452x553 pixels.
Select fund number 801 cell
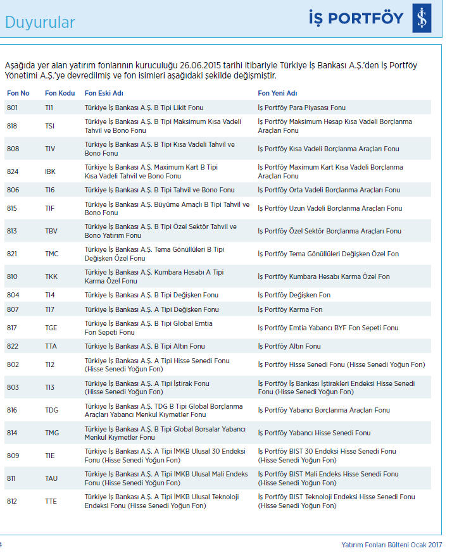click(x=12, y=108)
